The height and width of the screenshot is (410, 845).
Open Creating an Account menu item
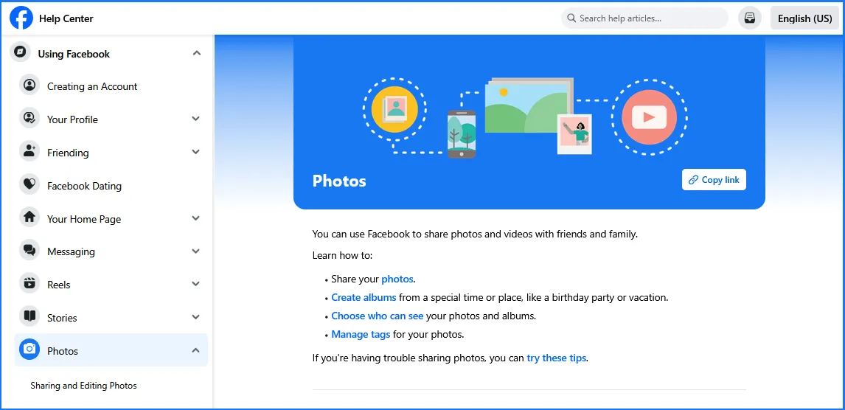tap(111, 86)
